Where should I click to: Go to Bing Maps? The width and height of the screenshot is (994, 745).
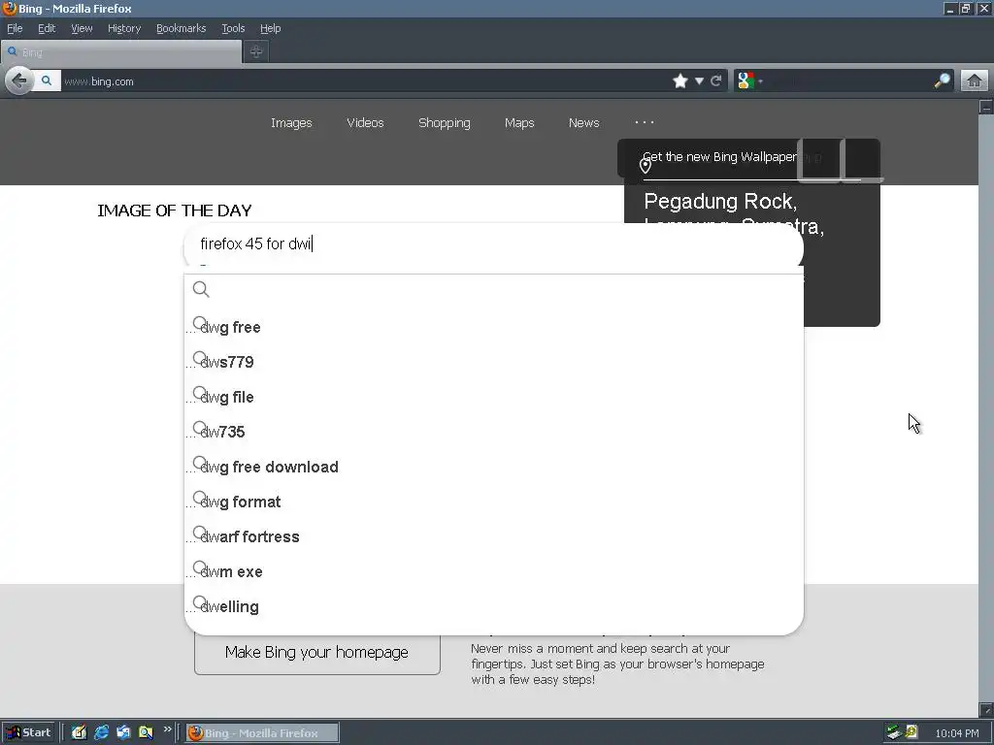[519, 123]
